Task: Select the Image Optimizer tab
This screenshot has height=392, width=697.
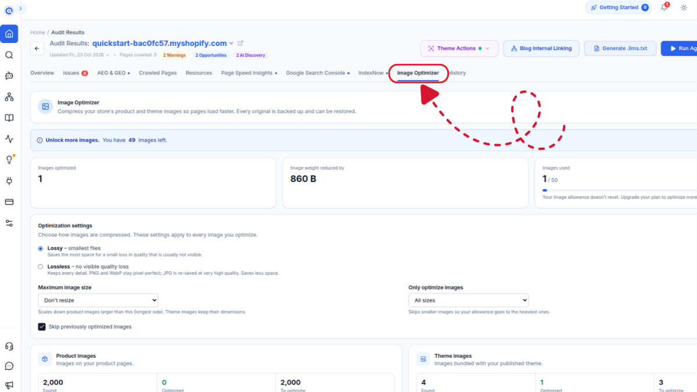Action: 418,73
